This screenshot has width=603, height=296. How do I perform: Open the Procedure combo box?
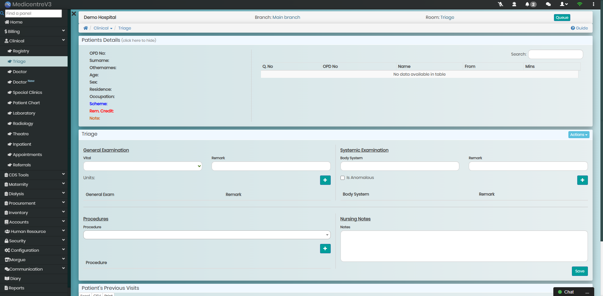coord(207,235)
